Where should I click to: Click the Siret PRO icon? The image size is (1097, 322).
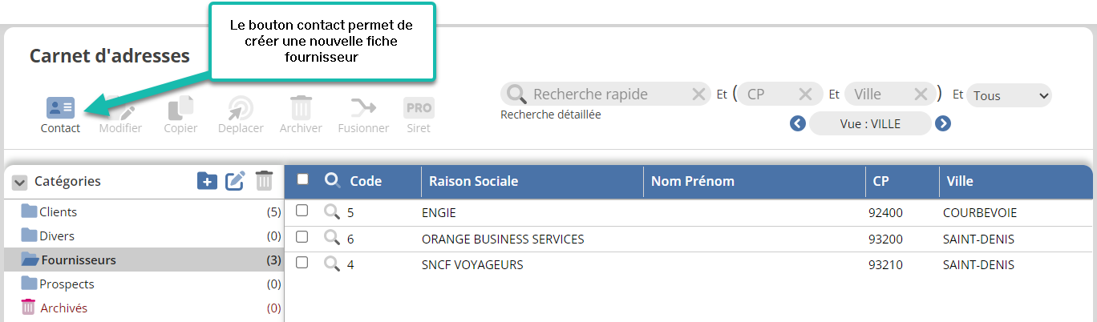(418, 108)
